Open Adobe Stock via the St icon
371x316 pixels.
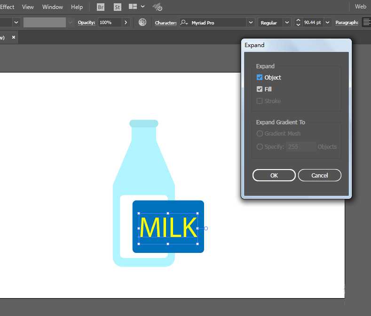[118, 7]
